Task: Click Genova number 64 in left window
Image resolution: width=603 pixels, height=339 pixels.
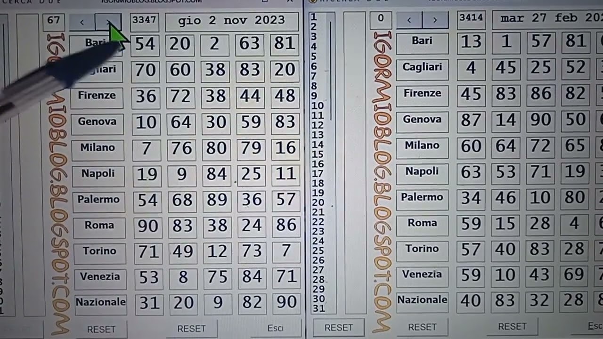Action: [x=181, y=122]
